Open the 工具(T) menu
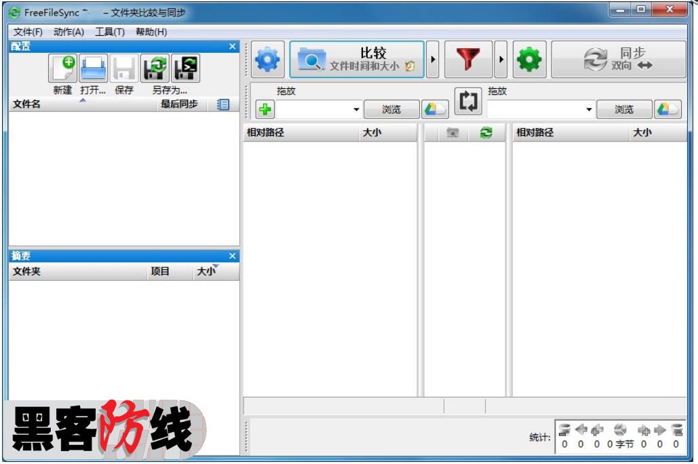The image size is (698, 464). (x=109, y=32)
